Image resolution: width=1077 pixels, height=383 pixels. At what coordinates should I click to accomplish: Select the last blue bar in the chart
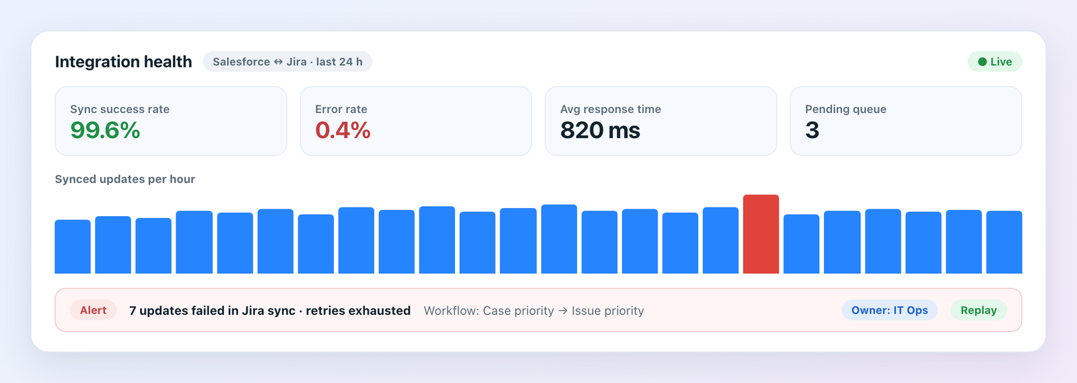[x=1004, y=242]
